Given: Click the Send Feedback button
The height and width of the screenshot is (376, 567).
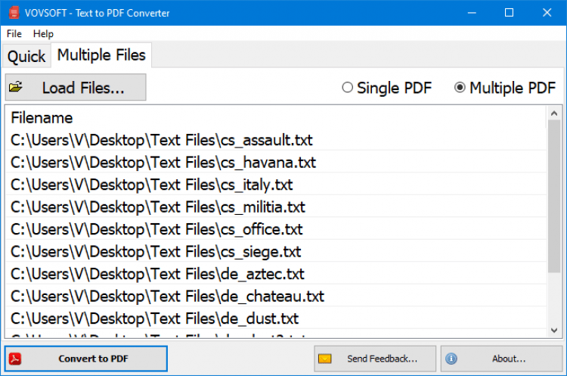Looking at the screenshot, I should [x=375, y=359].
